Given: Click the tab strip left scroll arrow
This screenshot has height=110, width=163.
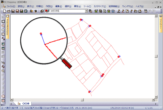Looking at the screenshot, I should (11, 104).
